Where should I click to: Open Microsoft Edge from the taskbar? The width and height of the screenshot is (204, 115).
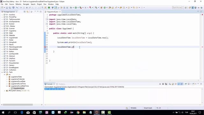click(x=22, y=112)
